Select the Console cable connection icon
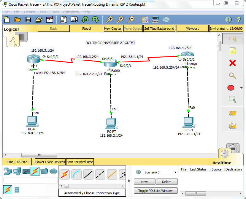This screenshot has width=246, height=199. [x=76, y=175]
